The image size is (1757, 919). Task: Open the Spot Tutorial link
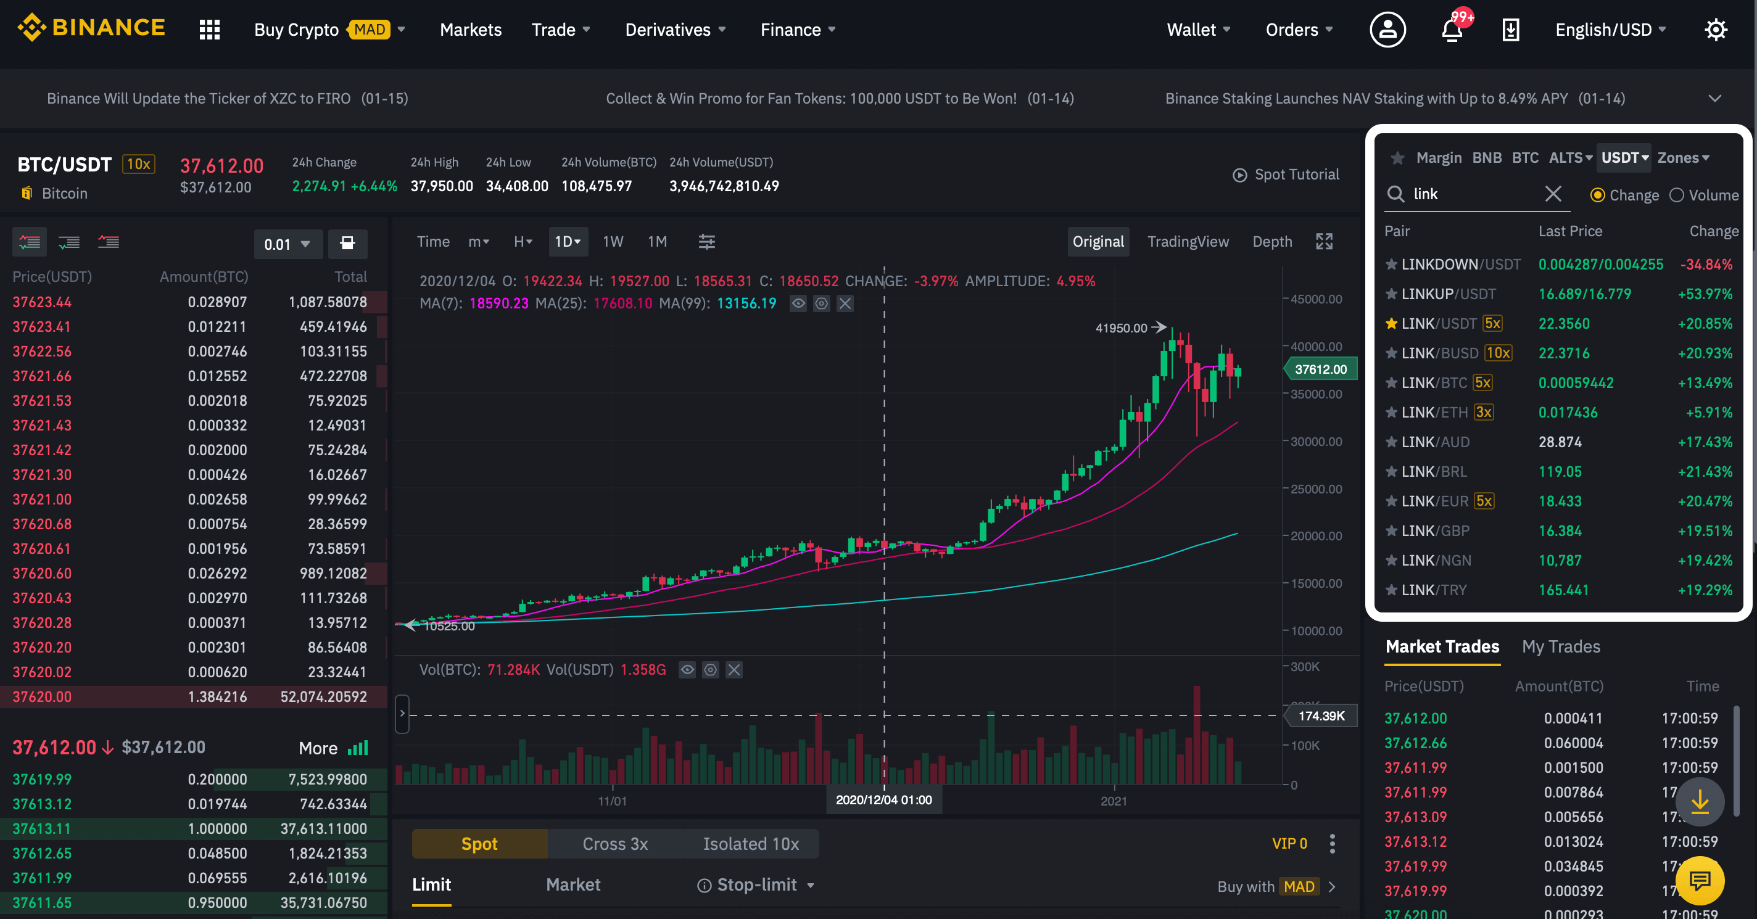(1286, 175)
